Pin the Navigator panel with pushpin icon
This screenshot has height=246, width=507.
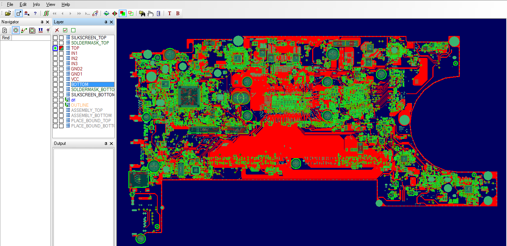click(x=42, y=22)
